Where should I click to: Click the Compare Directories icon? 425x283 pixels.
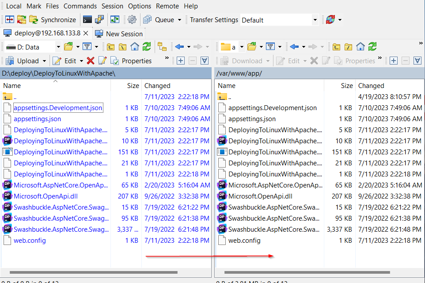[9, 20]
